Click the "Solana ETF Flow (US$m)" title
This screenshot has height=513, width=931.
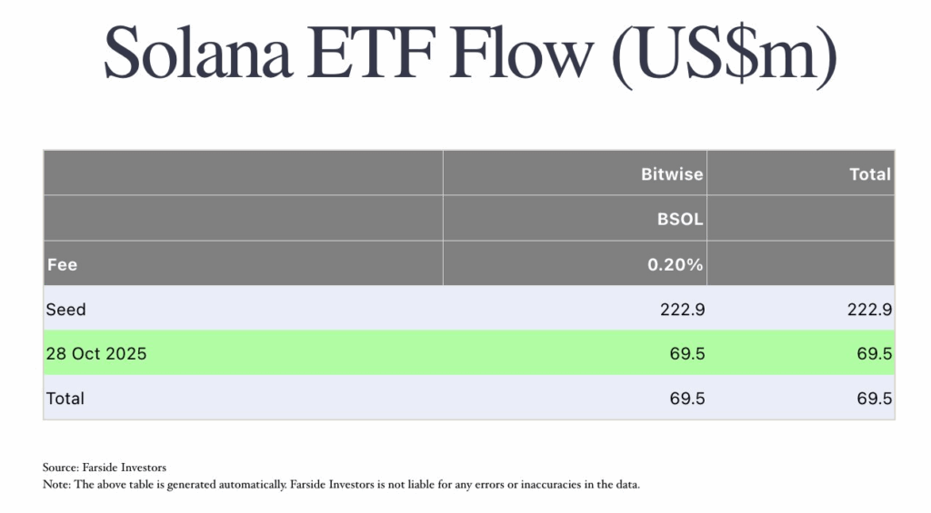click(x=469, y=56)
